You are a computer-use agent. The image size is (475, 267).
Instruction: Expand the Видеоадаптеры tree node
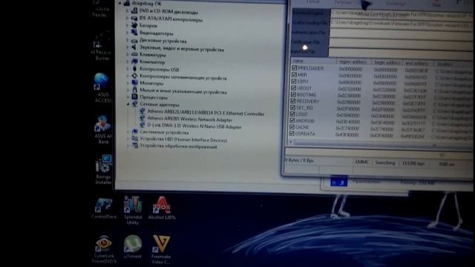pyautogui.click(x=127, y=33)
